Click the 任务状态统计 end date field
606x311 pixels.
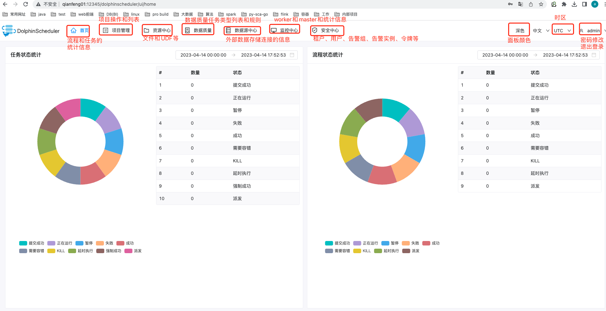coord(264,55)
